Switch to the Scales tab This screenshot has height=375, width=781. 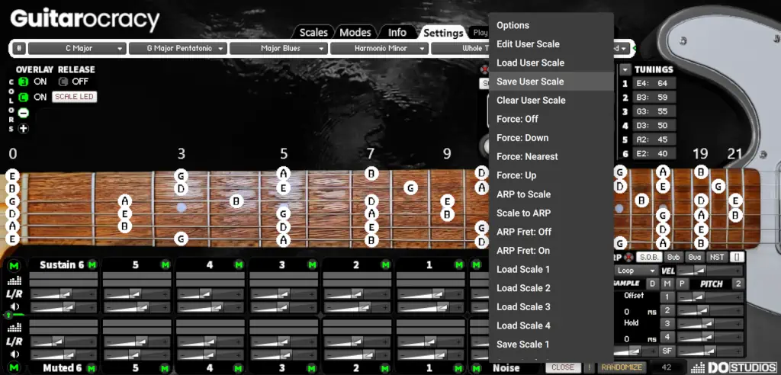pyautogui.click(x=313, y=32)
